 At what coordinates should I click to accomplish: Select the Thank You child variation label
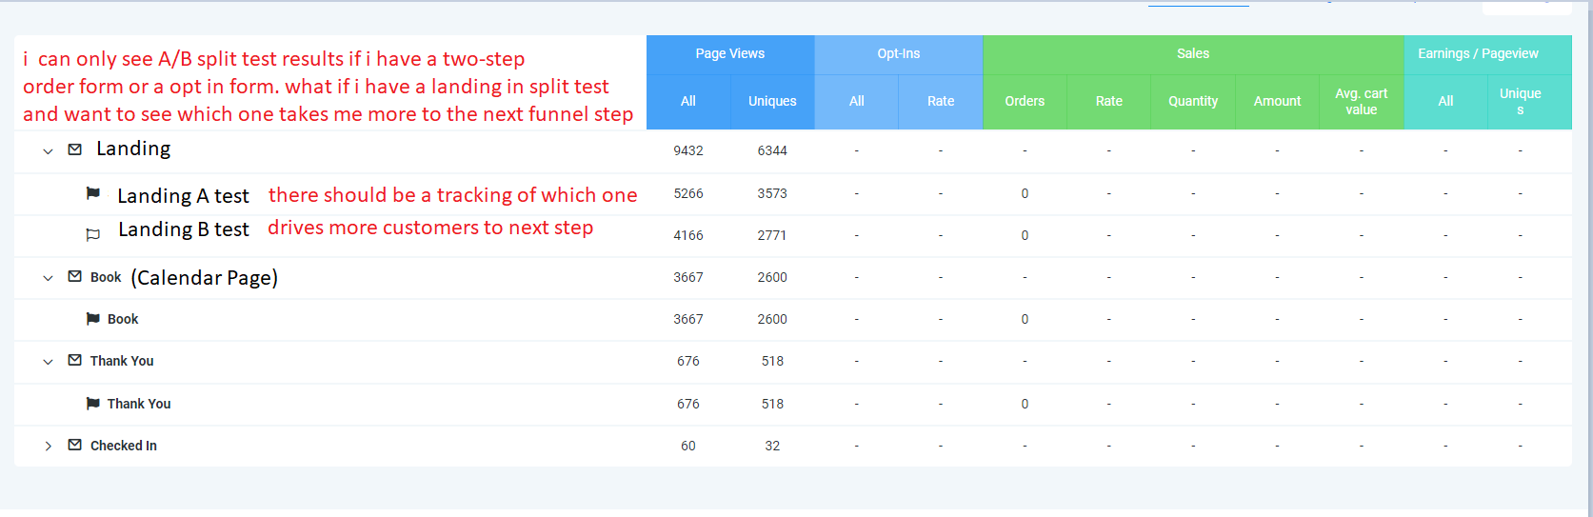[x=139, y=404]
